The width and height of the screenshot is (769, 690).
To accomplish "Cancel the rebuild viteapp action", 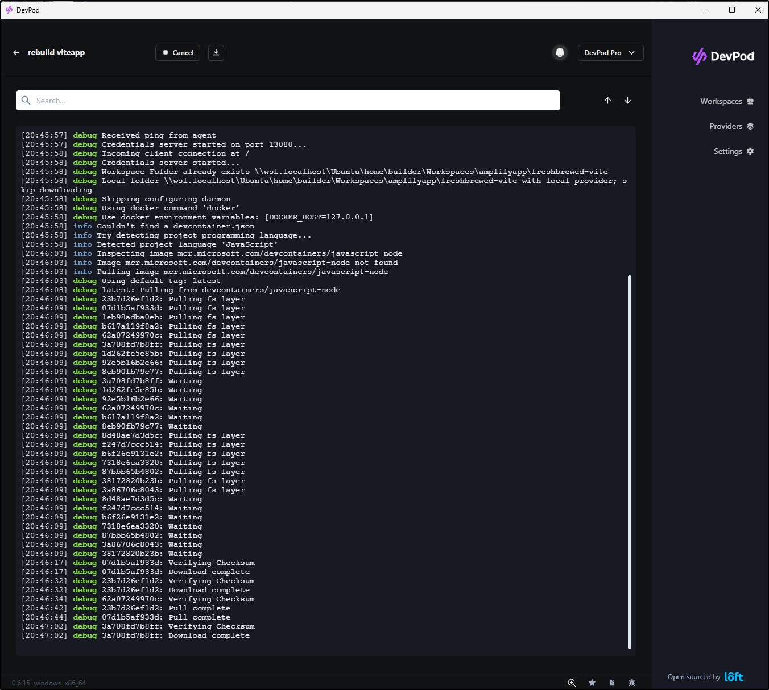I will pos(177,53).
